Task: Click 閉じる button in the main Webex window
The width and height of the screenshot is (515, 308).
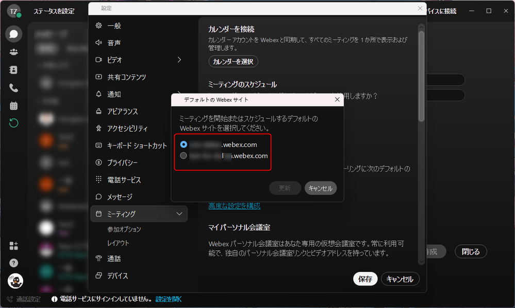Action: (471, 251)
